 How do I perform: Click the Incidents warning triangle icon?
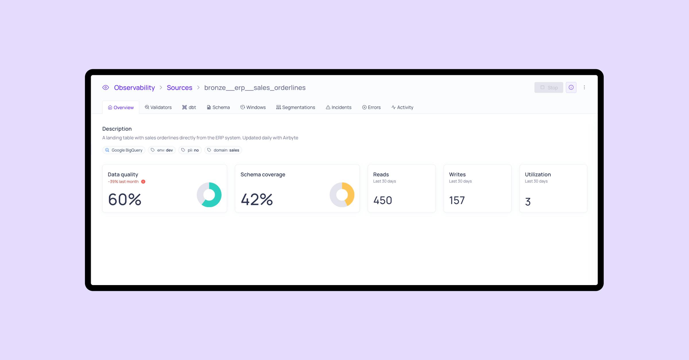coord(328,107)
